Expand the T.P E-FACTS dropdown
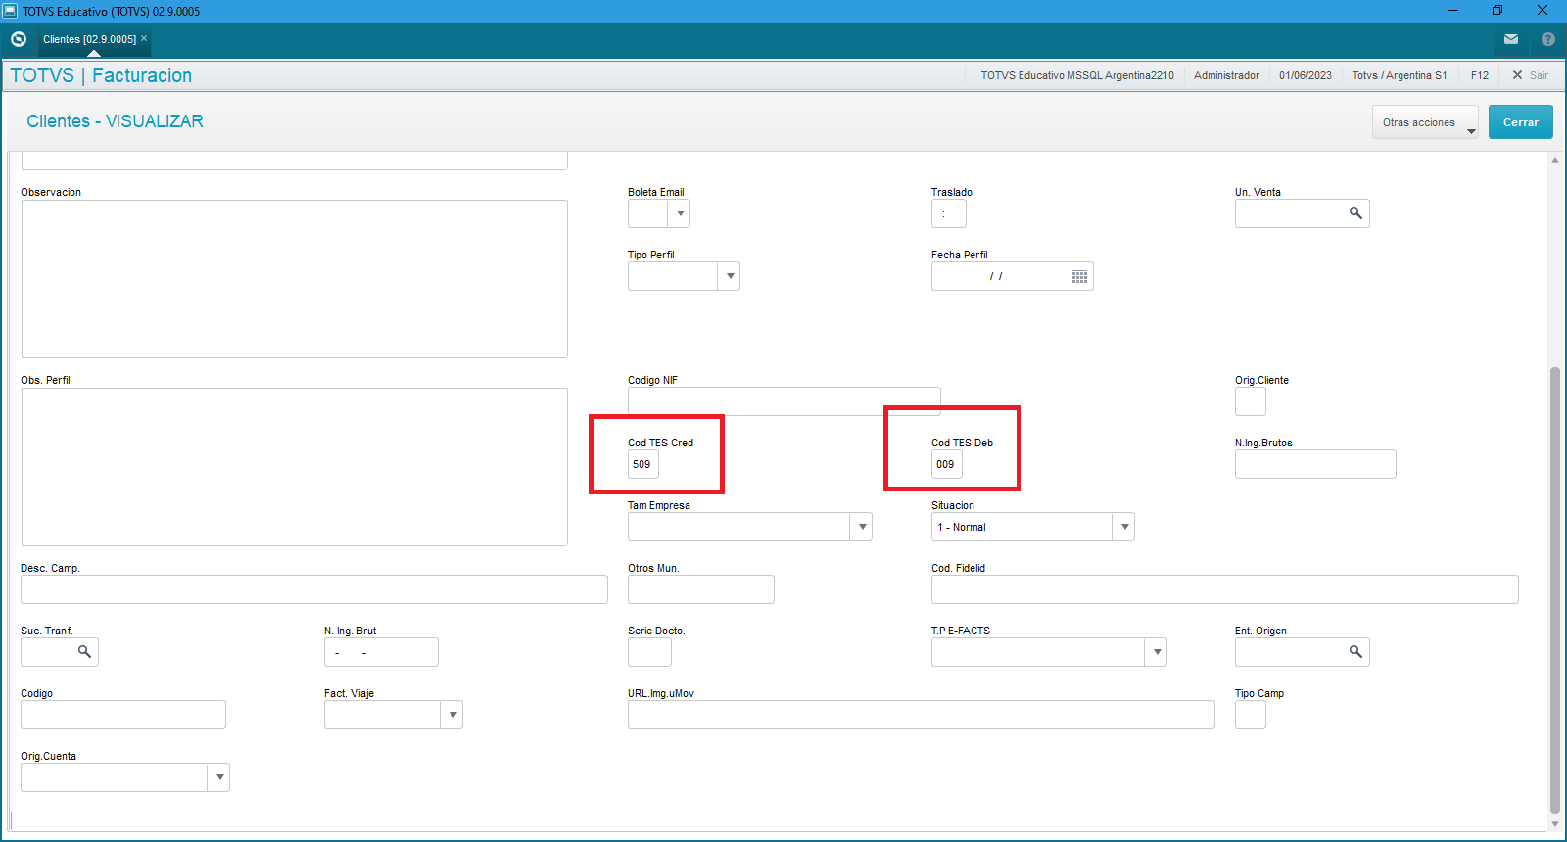This screenshot has width=1567, height=842. [x=1157, y=652]
